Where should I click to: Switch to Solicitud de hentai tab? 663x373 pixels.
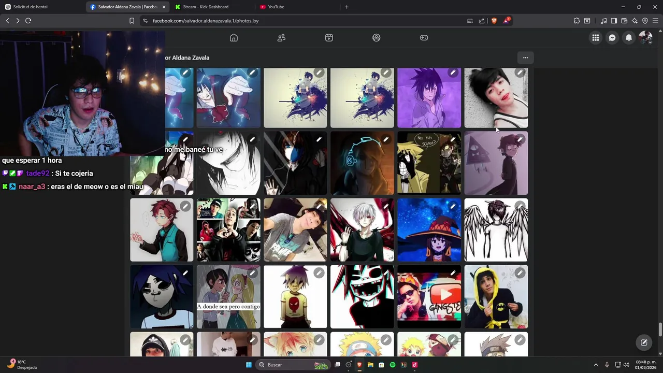(x=42, y=7)
